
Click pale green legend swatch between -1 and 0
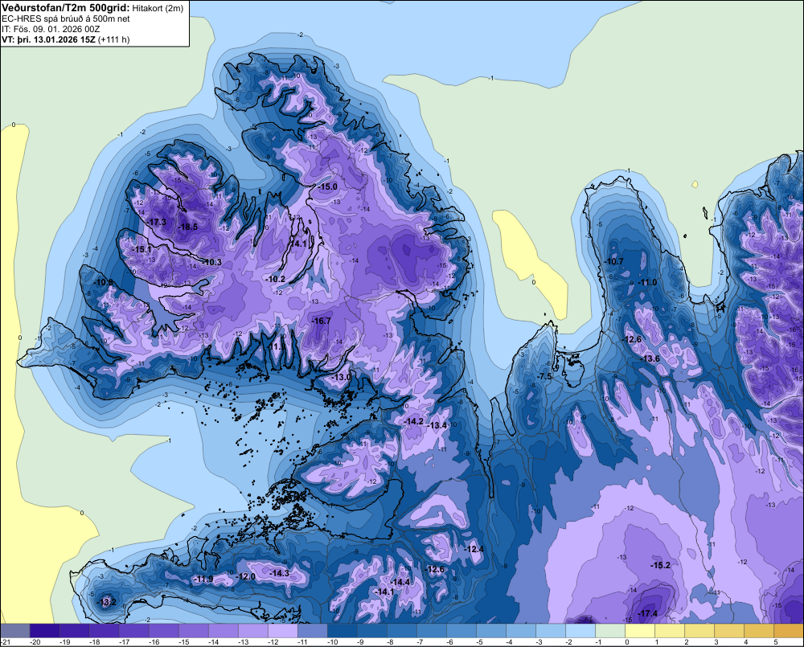click(x=611, y=630)
